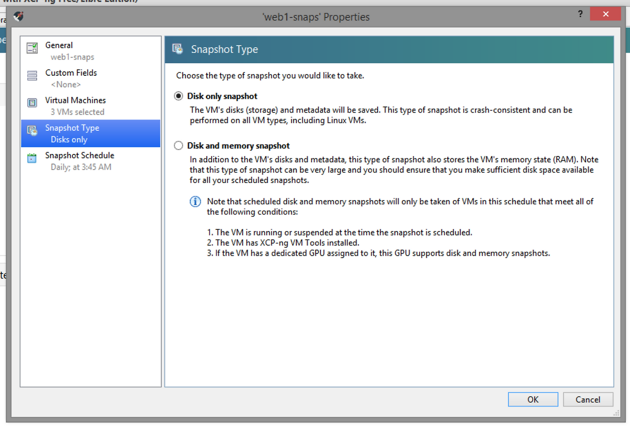The width and height of the screenshot is (630, 428).
Task: Click the '<None>' text under Custom Fields
Action: coord(66,85)
